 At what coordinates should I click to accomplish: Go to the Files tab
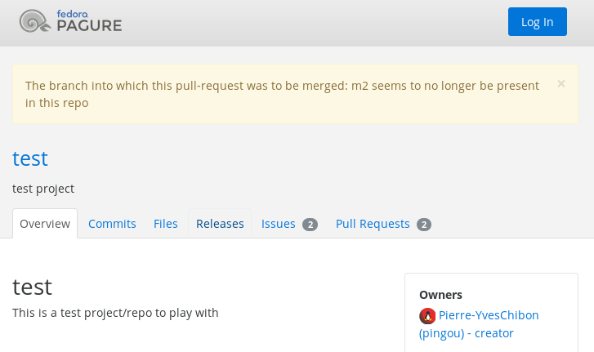166,224
